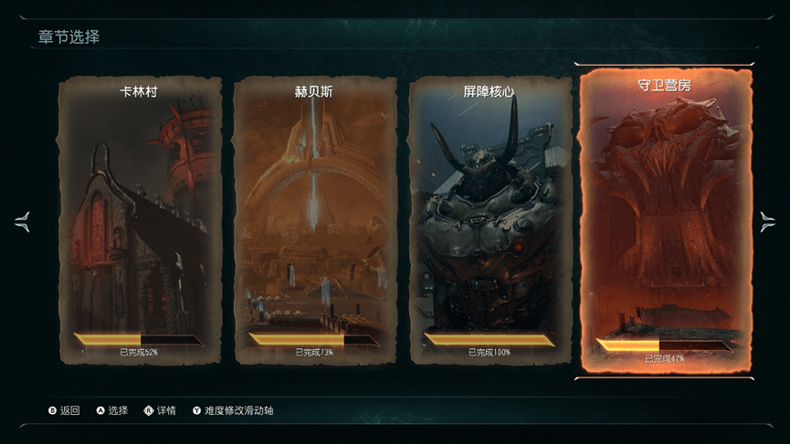Select the 卡林村 chapter card
This screenshot has height=444, width=790.
[x=140, y=221]
